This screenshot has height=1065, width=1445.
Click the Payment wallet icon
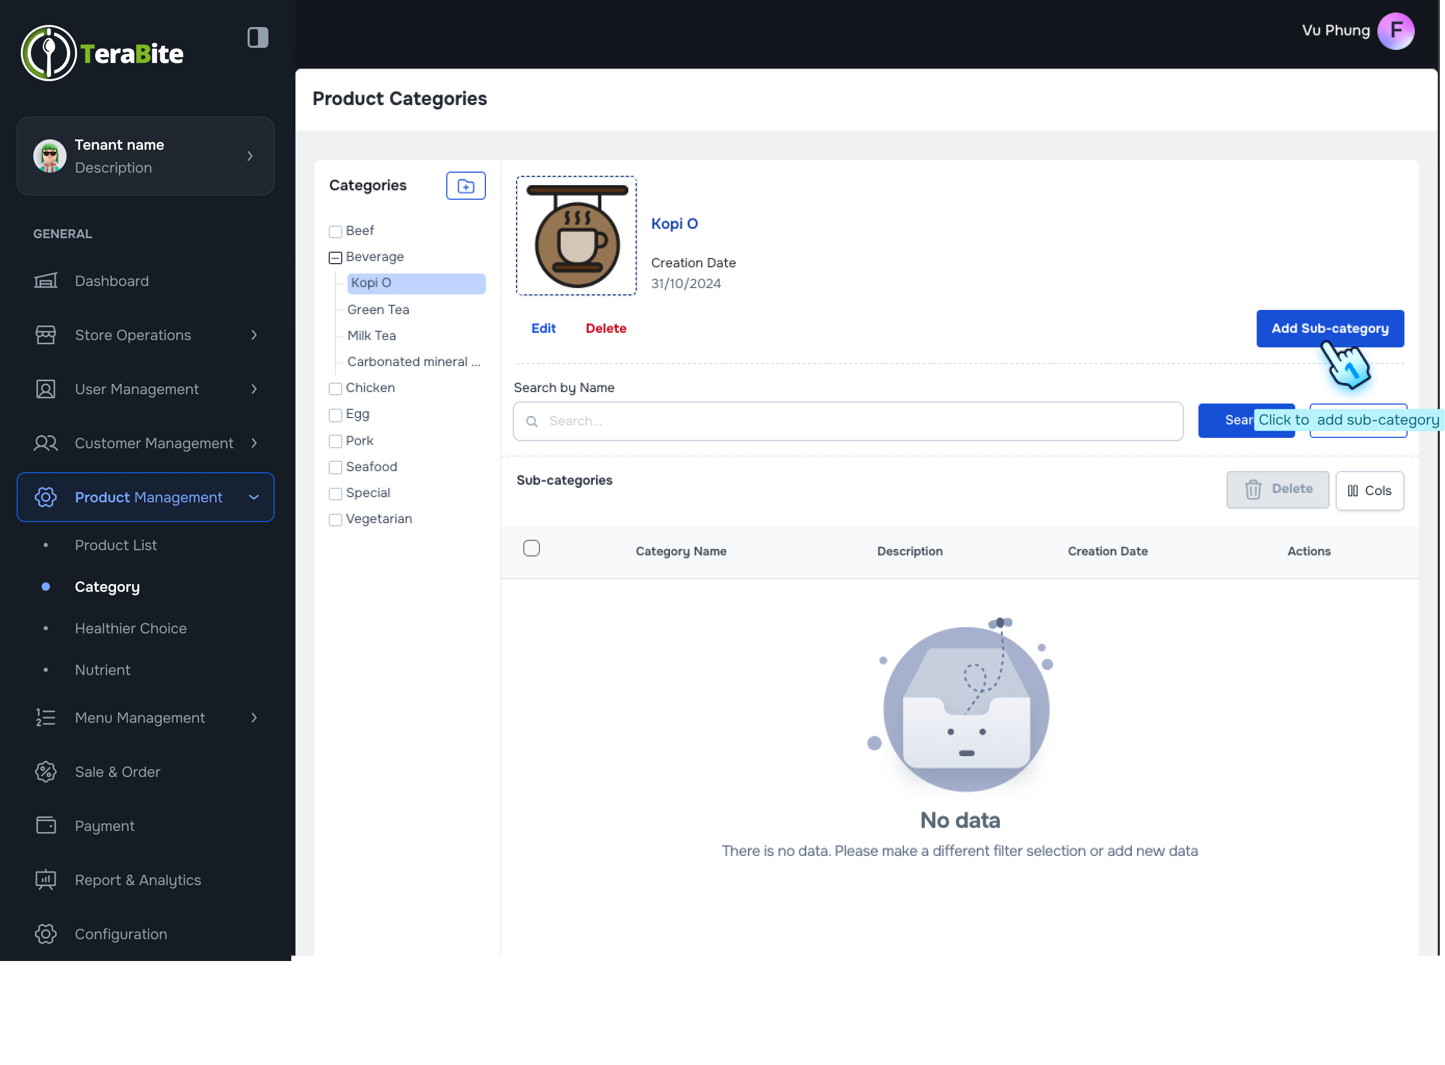click(46, 826)
